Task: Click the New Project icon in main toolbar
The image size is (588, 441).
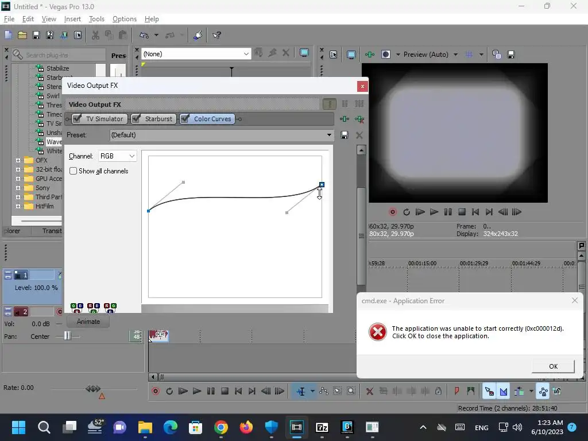Action: pyautogui.click(x=8, y=35)
